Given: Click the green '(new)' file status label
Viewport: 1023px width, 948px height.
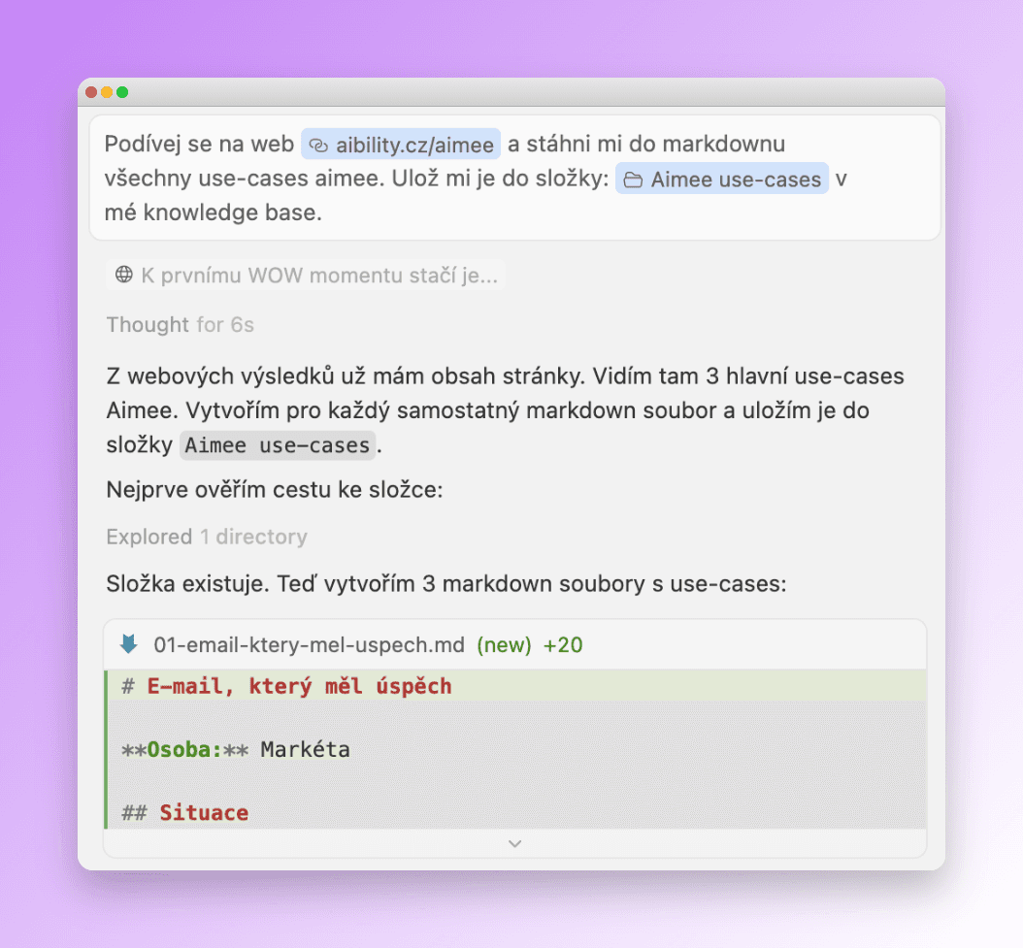Looking at the screenshot, I should [505, 644].
